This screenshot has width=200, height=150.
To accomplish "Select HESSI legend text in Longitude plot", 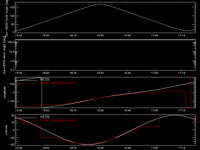I will [x=45, y=79].
